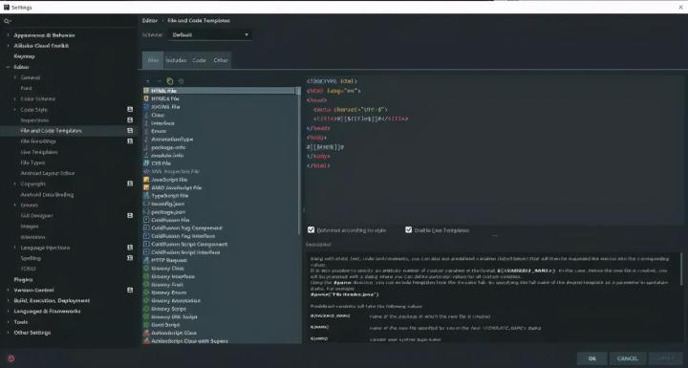Select the CSS File template icon

146,163
